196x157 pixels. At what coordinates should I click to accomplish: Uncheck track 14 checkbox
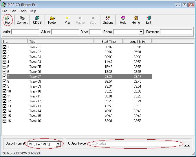coord(4,111)
